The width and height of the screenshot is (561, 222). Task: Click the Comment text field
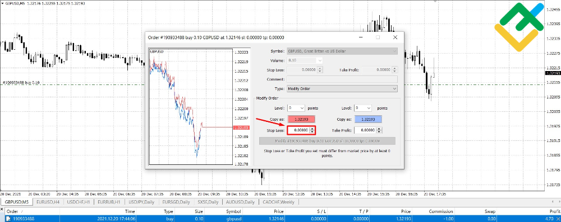pyautogui.click(x=342, y=79)
